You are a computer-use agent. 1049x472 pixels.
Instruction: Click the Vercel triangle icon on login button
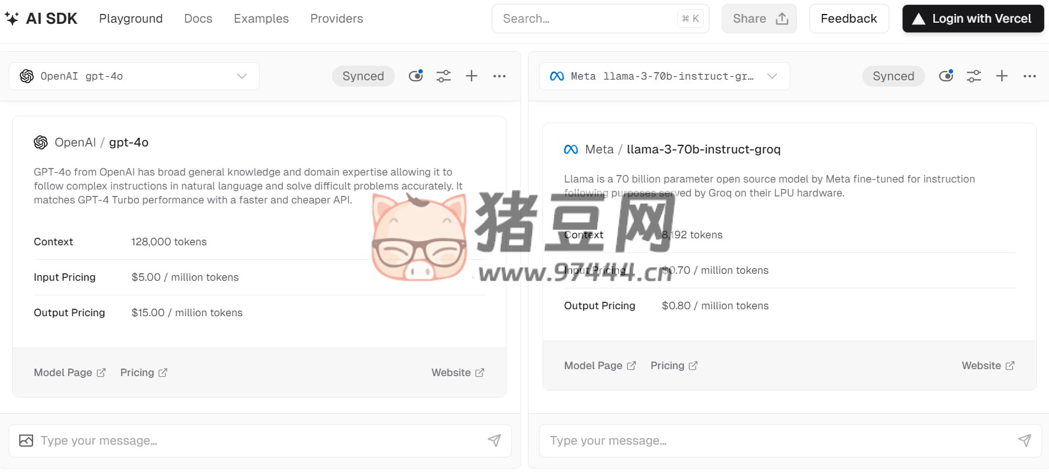pyautogui.click(x=919, y=19)
